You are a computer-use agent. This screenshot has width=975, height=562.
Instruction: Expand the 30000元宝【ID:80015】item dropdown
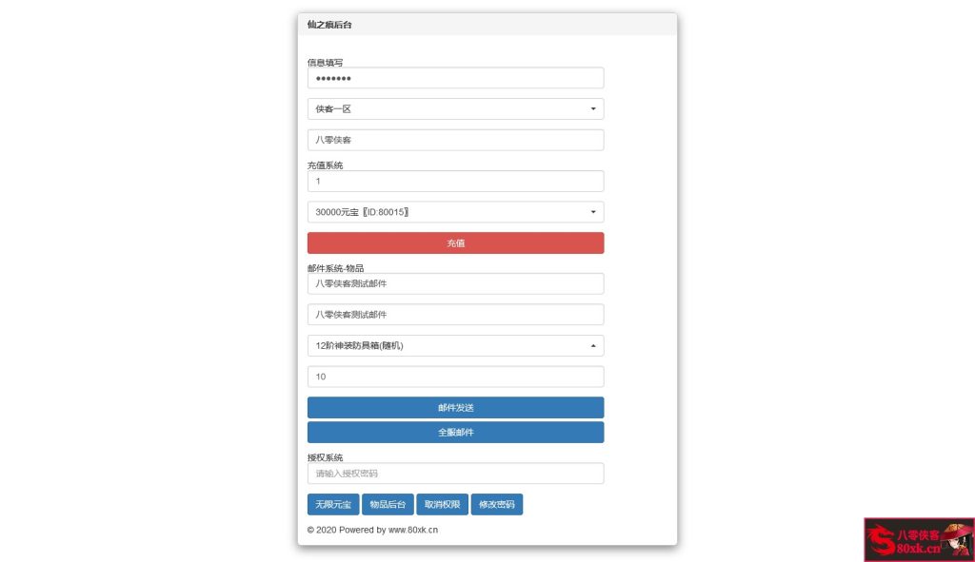[455, 212]
